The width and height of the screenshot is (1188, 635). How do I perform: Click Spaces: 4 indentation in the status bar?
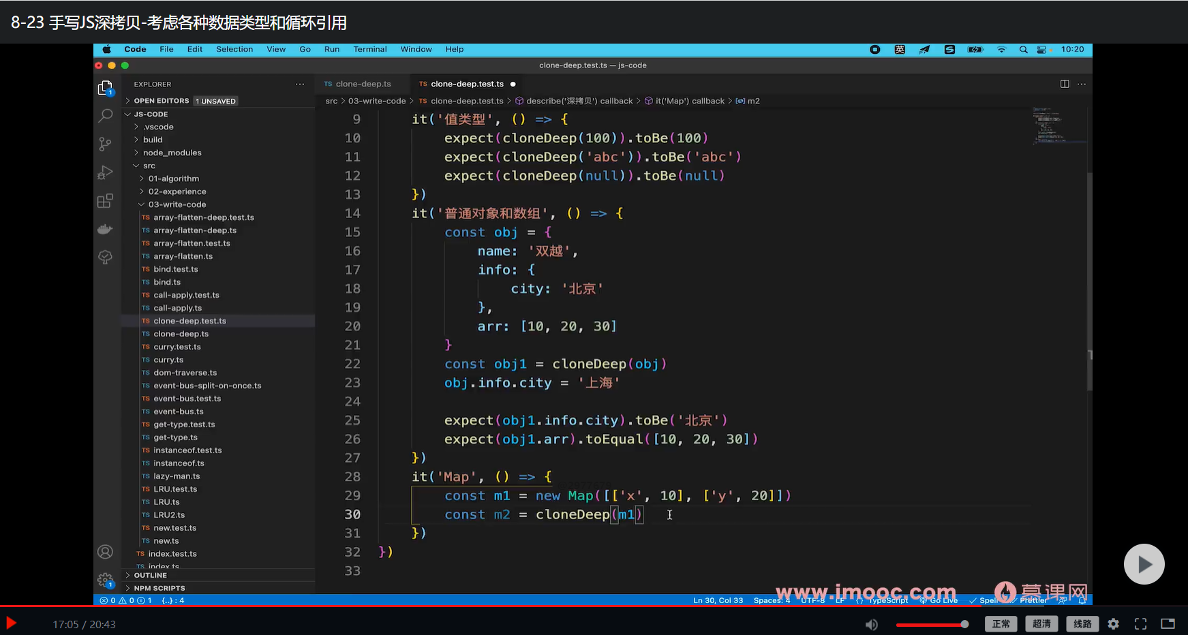772,600
